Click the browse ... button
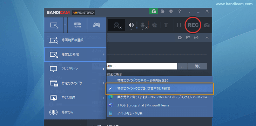256x126 pixels. tap(182, 66)
